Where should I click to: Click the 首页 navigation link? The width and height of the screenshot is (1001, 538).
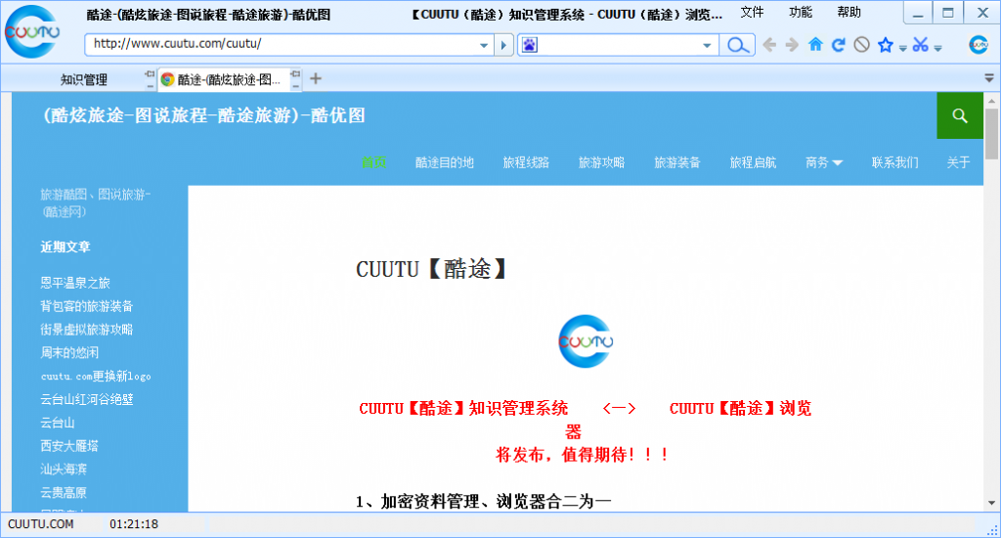(x=374, y=163)
